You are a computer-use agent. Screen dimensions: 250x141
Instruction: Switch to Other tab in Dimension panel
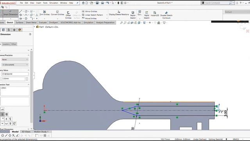(x=14, y=44)
